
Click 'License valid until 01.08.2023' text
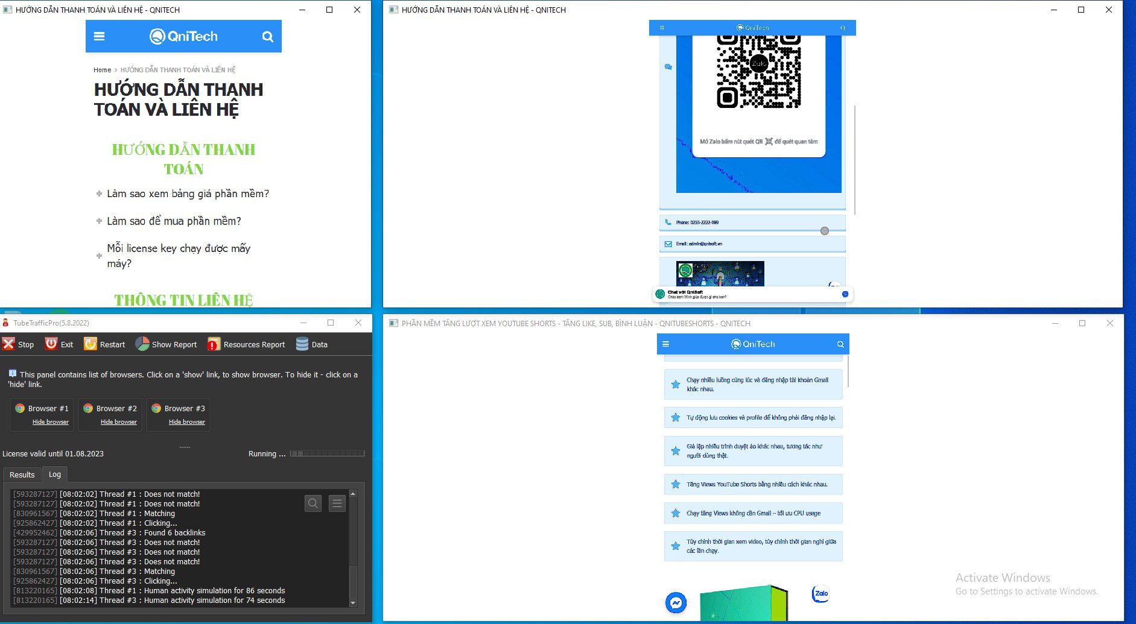point(53,453)
